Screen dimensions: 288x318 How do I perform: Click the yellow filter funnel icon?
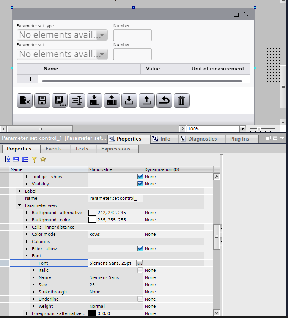click(x=34, y=160)
